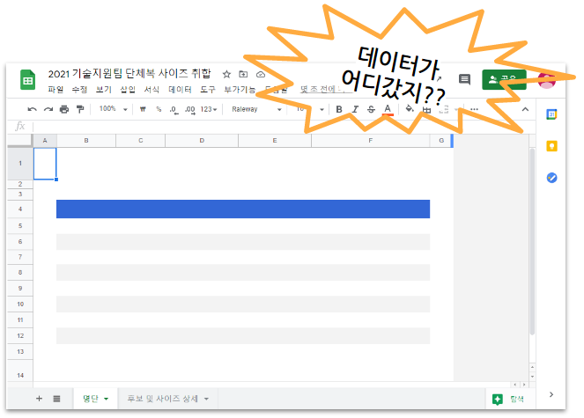Click the scroll down arrow
Viewport: 584px width, 418px height.
click(532, 377)
